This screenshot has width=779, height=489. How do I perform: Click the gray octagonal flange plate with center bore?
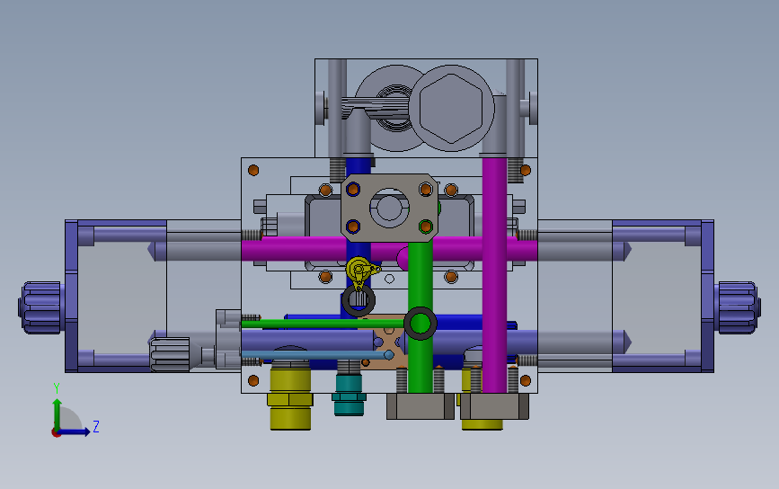coord(390,208)
